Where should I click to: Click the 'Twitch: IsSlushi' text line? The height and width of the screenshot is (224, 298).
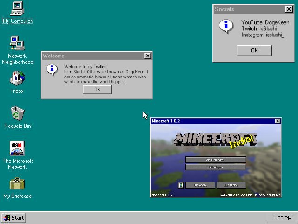pyautogui.click(x=259, y=28)
